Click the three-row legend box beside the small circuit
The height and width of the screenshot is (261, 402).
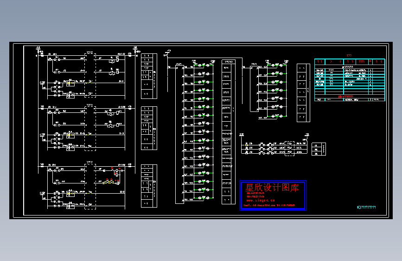319,149
